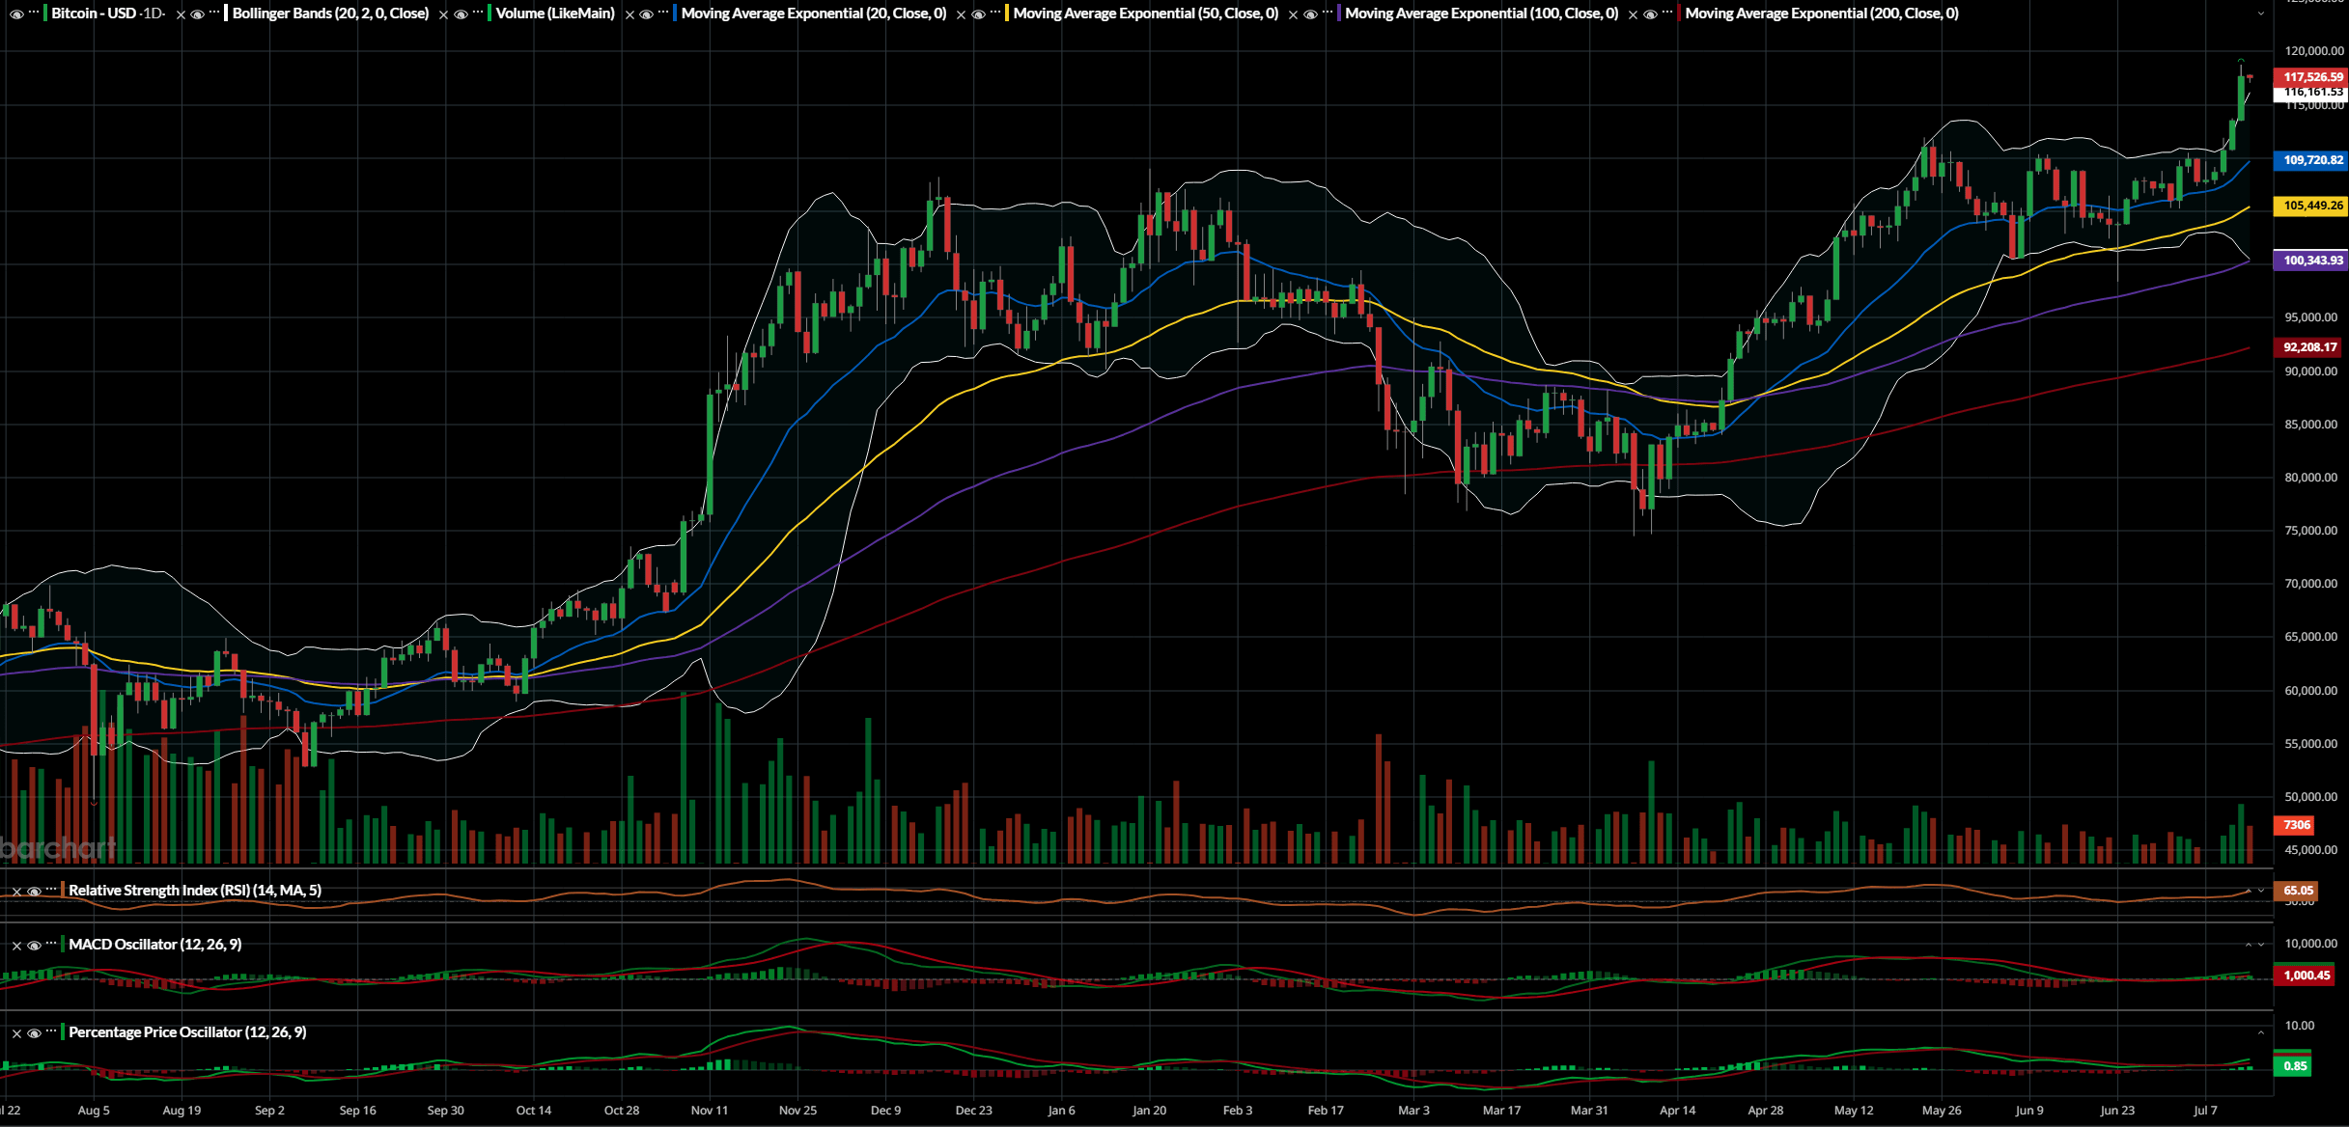Click the 117,526.59 last price label
This screenshot has width=2349, height=1127.
pos(2312,76)
